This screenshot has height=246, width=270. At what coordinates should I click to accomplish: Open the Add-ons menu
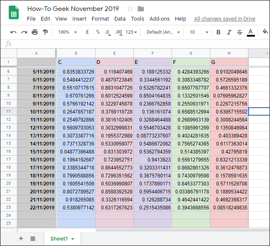tap(159, 19)
